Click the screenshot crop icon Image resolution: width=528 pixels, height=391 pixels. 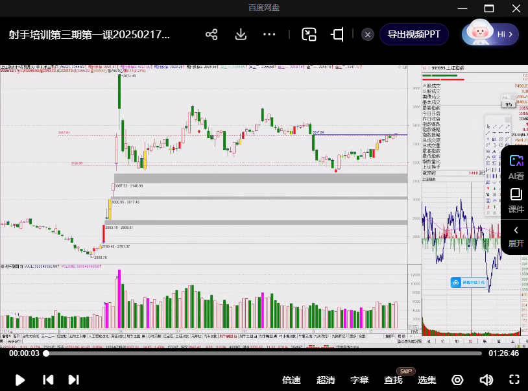pos(337,34)
